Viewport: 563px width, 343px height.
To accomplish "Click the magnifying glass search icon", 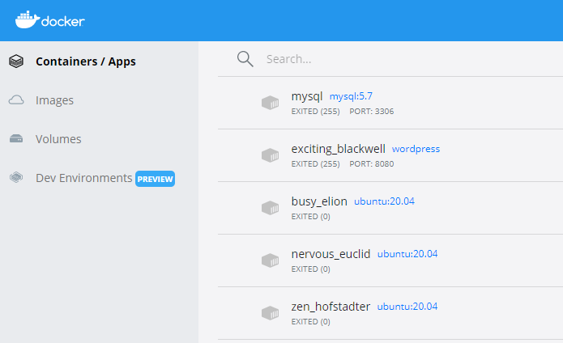I will [x=245, y=59].
